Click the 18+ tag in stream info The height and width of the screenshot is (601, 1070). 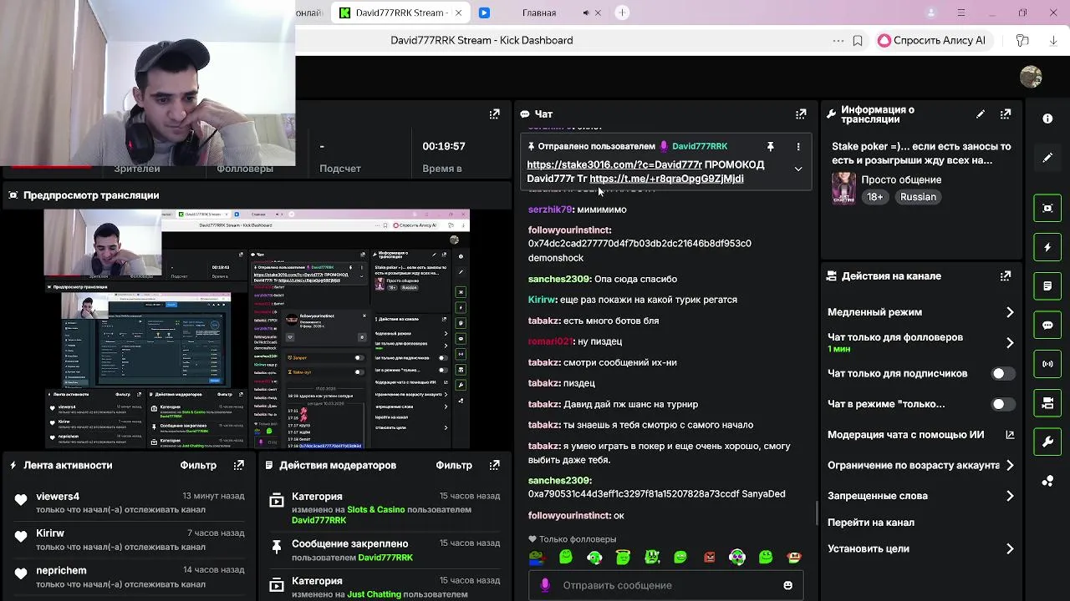874,197
